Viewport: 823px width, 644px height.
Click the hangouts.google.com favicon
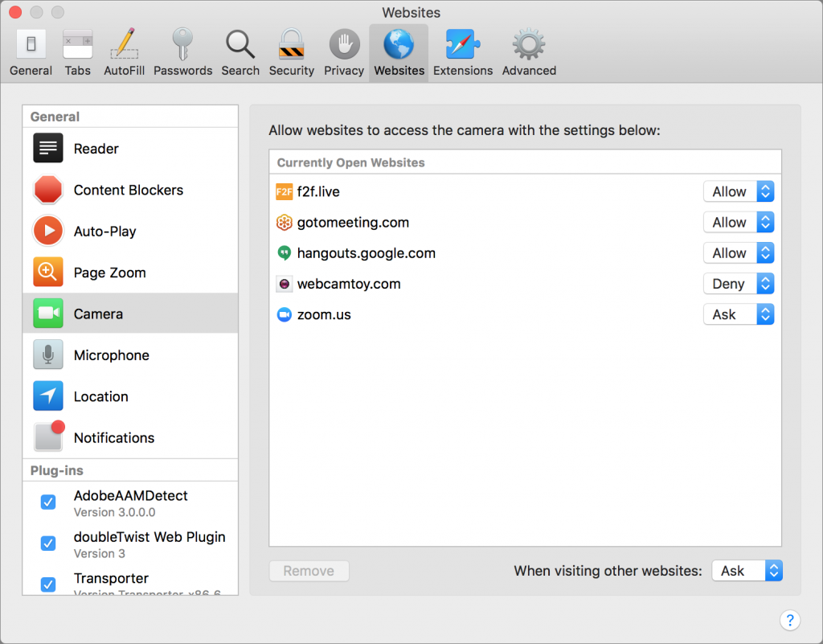point(284,253)
